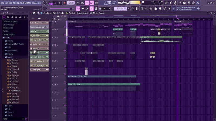The height and width of the screenshot is (121, 216).
Task: Click the save project floppy icon
Action: 184,3
